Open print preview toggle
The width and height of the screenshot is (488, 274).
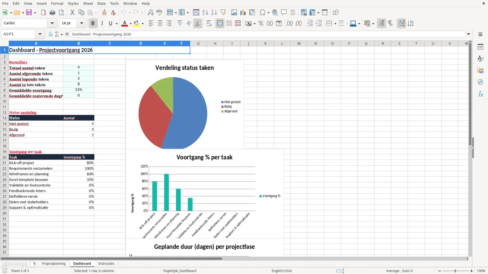61,13
